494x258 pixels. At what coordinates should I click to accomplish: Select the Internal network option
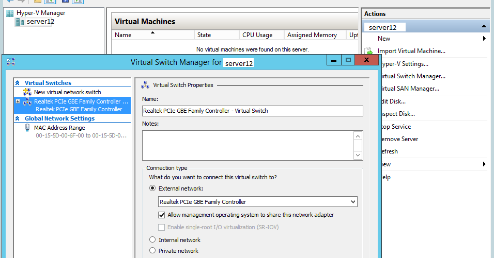[152, 240]
